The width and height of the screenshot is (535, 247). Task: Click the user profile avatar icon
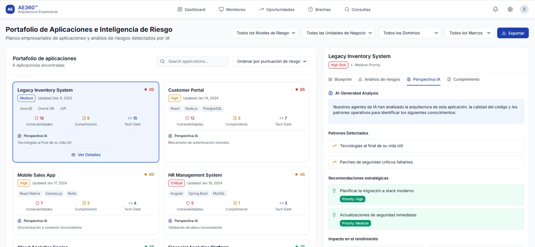tap(524, 9)
